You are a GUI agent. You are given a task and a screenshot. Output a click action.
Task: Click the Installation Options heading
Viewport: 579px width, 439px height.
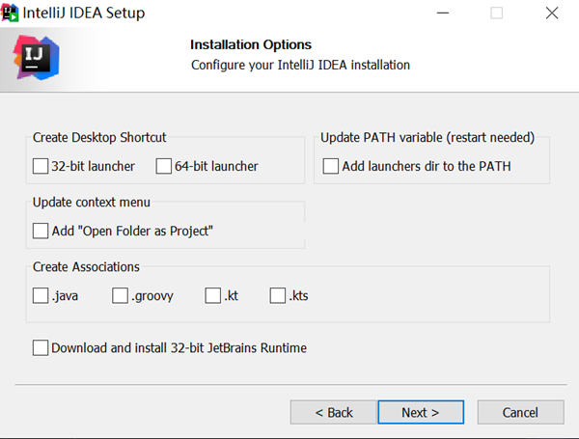pyautogui.click(x=251, y=44)
